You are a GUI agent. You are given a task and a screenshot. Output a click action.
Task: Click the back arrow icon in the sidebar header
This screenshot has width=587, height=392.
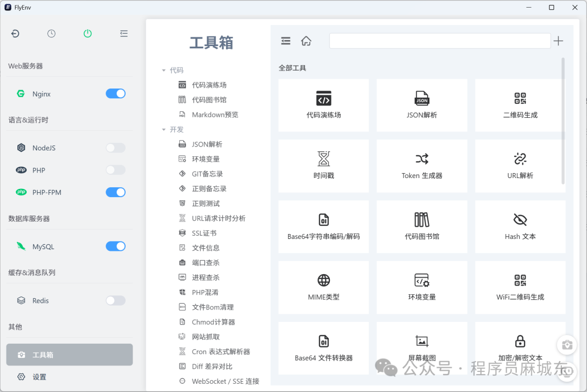(15, 34)
